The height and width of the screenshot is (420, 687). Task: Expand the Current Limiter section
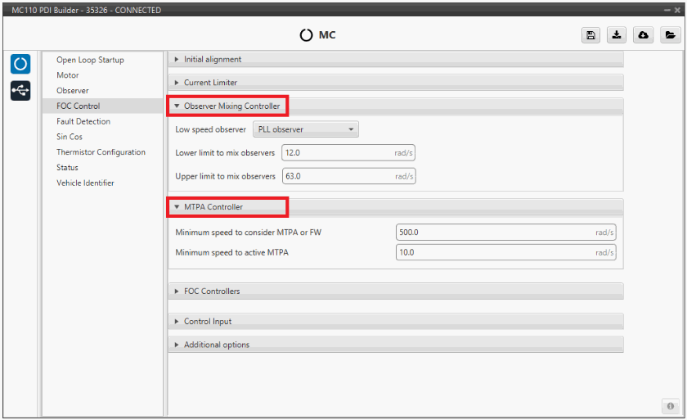pyautogui.click(x=210, y=83)
